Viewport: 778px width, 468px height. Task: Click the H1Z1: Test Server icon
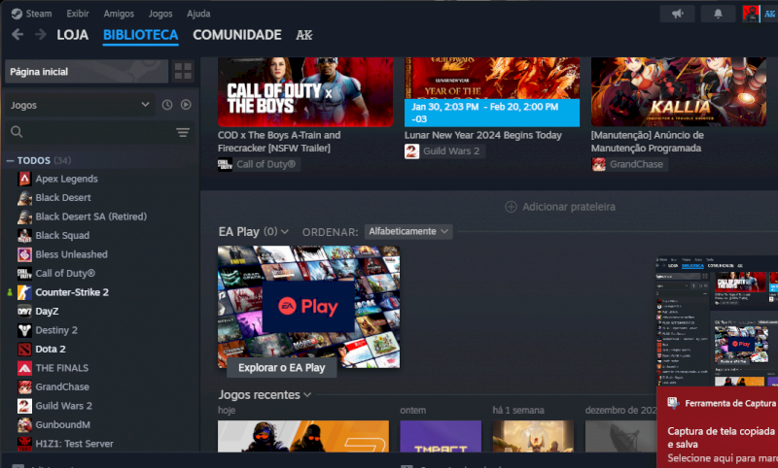pyautogui.click(x=24, y=444)
